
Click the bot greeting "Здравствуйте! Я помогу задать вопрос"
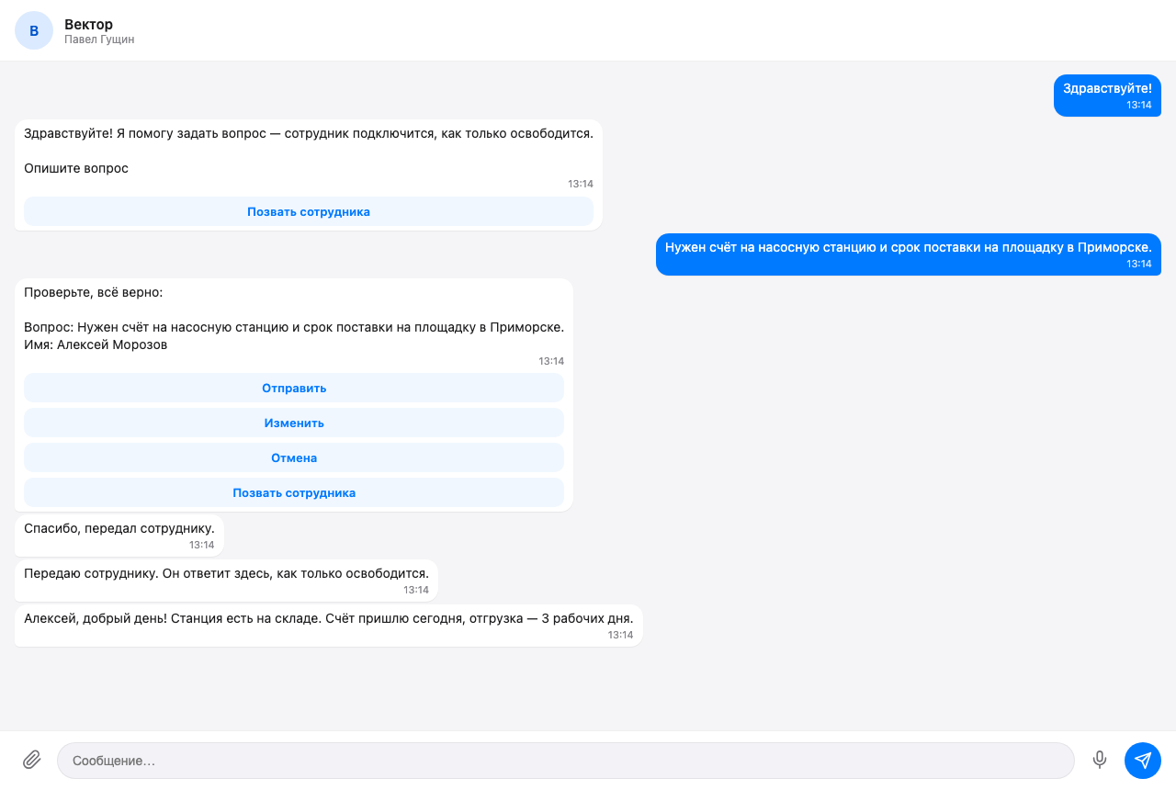[309, 133]
